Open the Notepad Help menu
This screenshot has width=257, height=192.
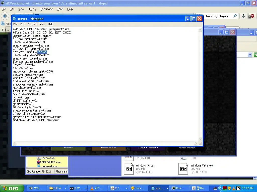click(x=51, y=24)
